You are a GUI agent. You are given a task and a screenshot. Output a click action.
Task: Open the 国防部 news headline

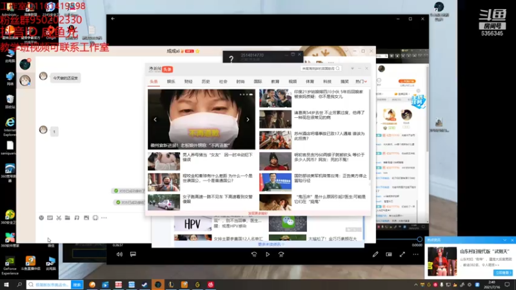pos(330,179)
